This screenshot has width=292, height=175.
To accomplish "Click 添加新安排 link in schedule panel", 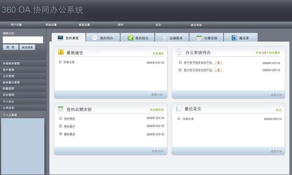I will click(x=157, y=110).
